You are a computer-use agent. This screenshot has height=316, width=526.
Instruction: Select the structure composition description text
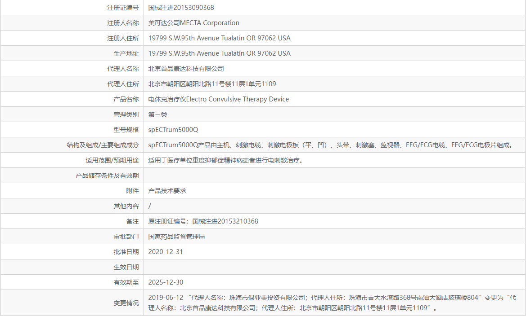click(x=332, y=145)
